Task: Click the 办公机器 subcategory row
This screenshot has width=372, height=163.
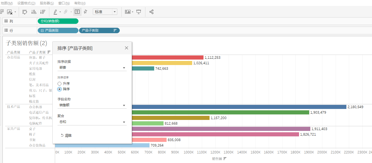Action: coord(36,107)
